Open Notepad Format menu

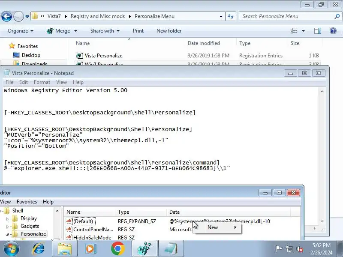click(42, 82)
